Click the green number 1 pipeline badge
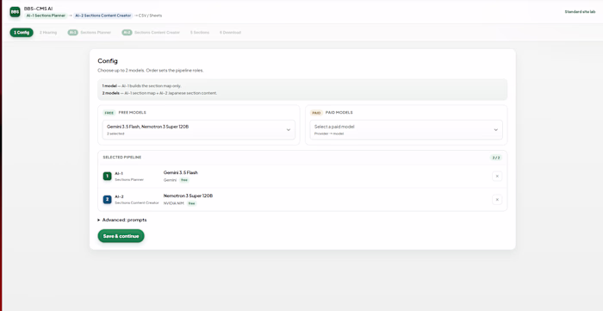This screenshot has width=603, height=311. (x=108, y=176)
